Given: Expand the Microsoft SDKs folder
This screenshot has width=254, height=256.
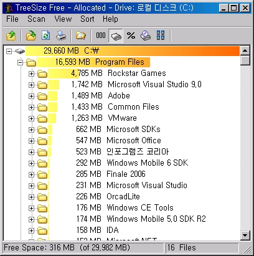Looking at the screenshot, I should click(x=31, y=130).
